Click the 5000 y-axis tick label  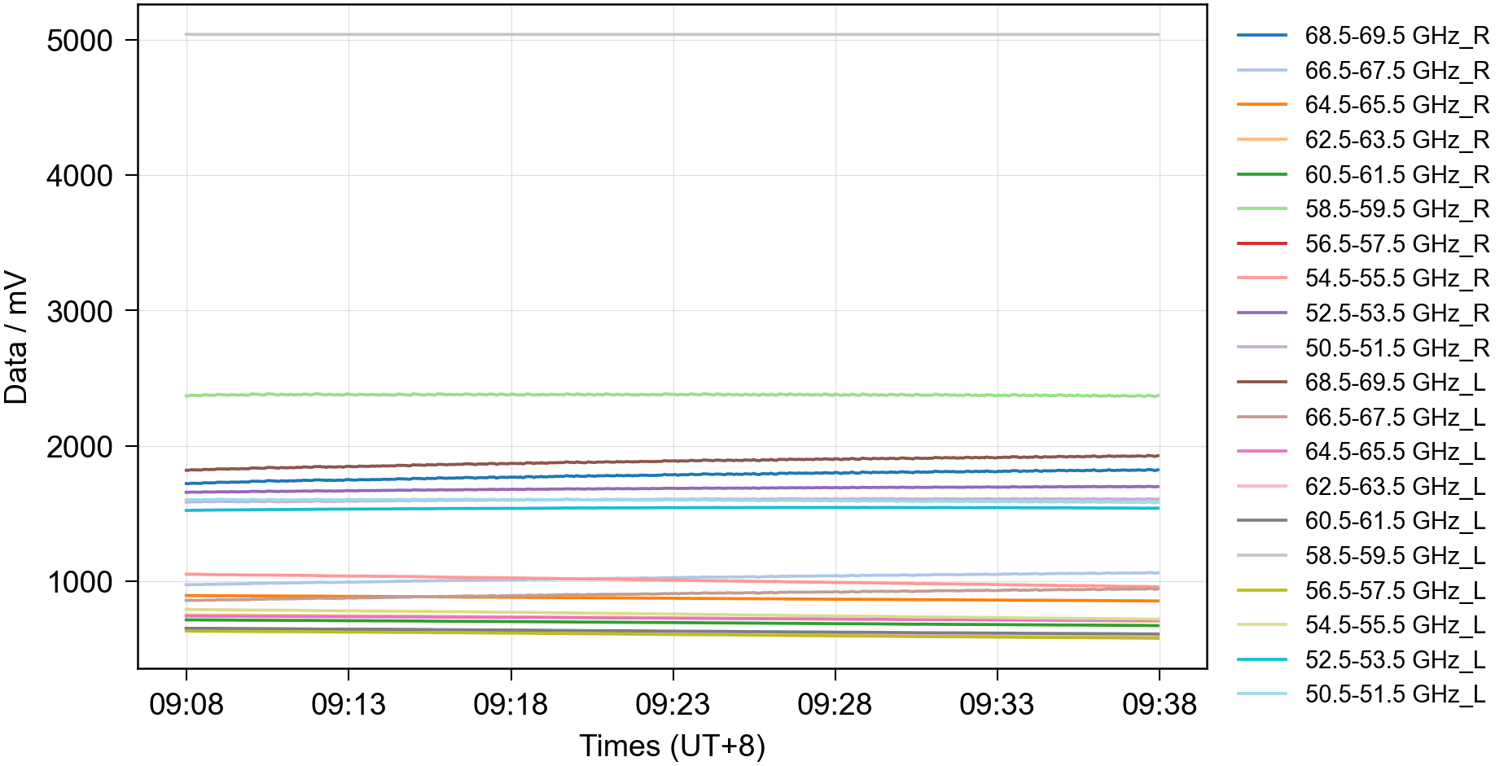pos(80,41)
